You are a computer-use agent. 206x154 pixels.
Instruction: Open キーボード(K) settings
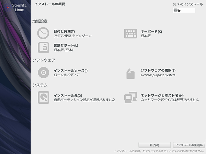click(151, 31)
